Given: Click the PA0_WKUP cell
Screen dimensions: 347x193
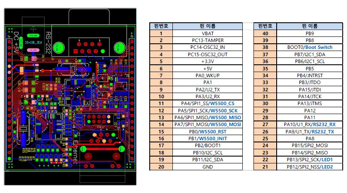Looking at the screenshot, I should click(x=208, y=75).
